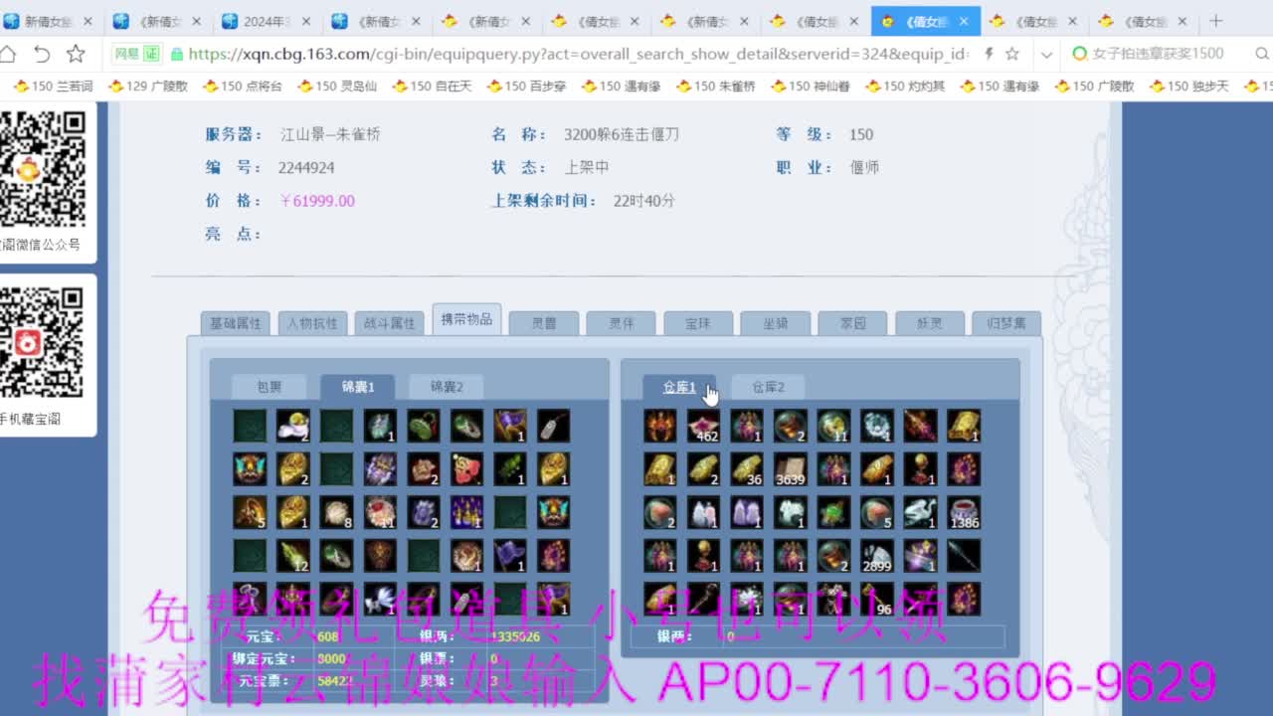The height and width of the screenshot is (716, 1273).
Task: Open the 150 神仙眷 bookmark
Action: 811,87
